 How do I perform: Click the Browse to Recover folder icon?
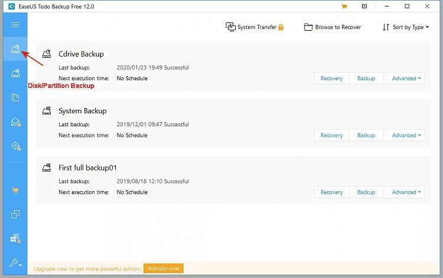(308, 27)
